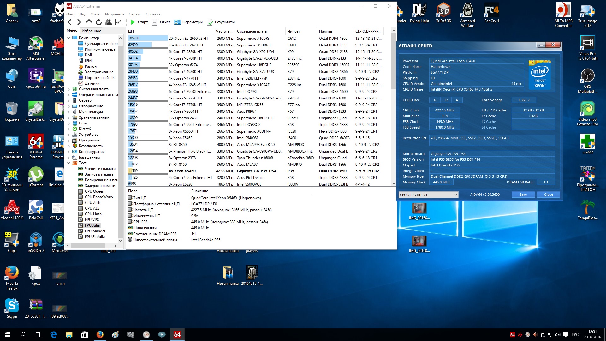The image size is (606, 341).
Task: Click the refresh icon in the AIDA64 toolbar
Action: (99, 22)
